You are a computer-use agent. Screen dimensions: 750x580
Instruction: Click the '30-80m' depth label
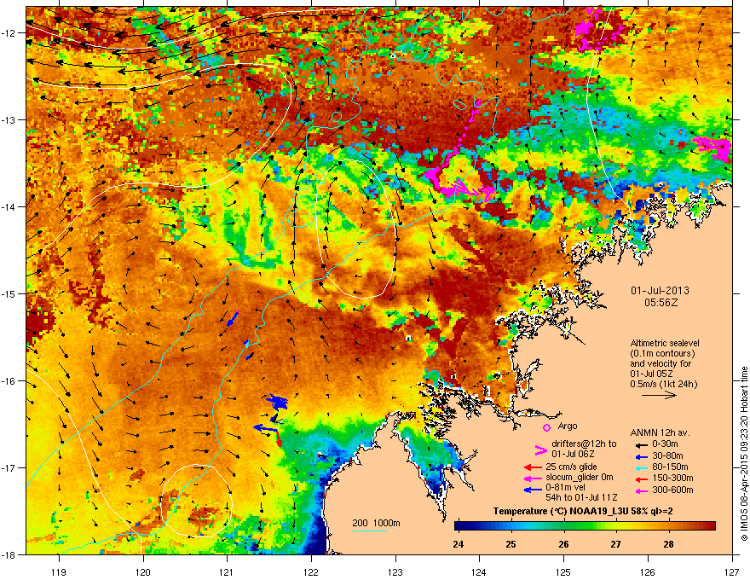[667, 455]
